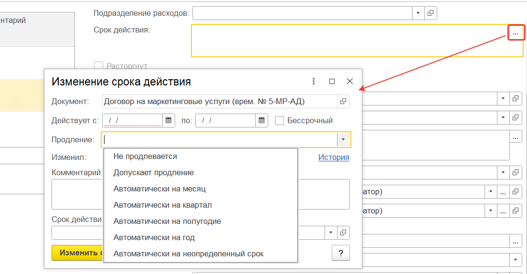Select Автоматически на месяц option

click(x=159, y=189)
